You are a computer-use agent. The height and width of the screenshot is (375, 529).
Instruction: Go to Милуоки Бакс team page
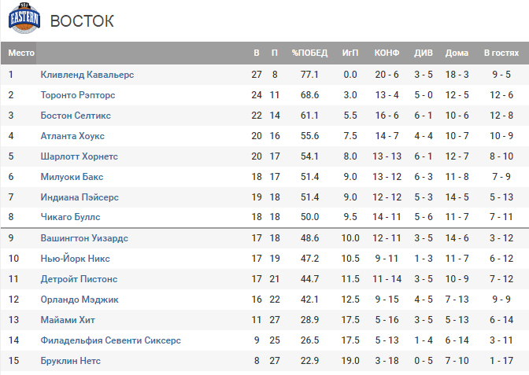tap(72, 177)
